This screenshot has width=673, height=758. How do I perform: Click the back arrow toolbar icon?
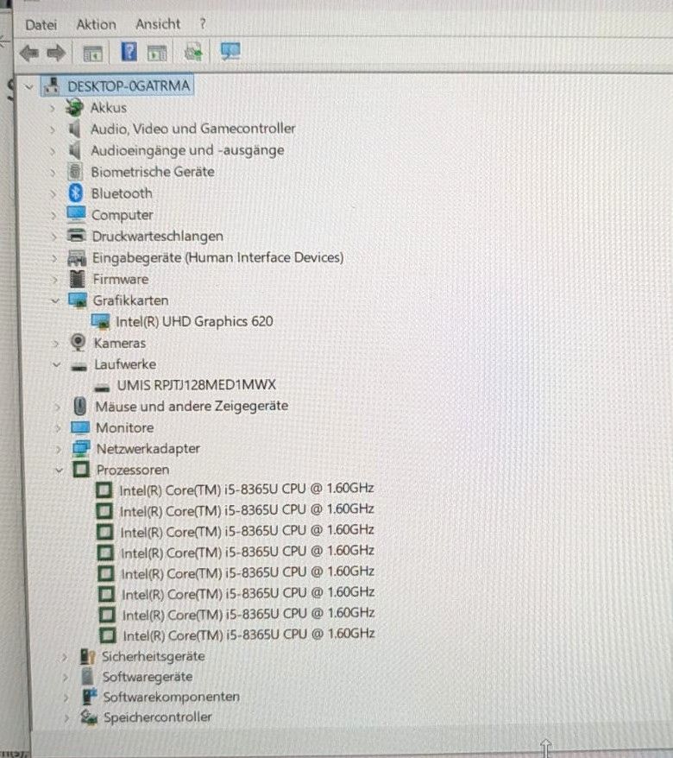(x=29, y=53)
